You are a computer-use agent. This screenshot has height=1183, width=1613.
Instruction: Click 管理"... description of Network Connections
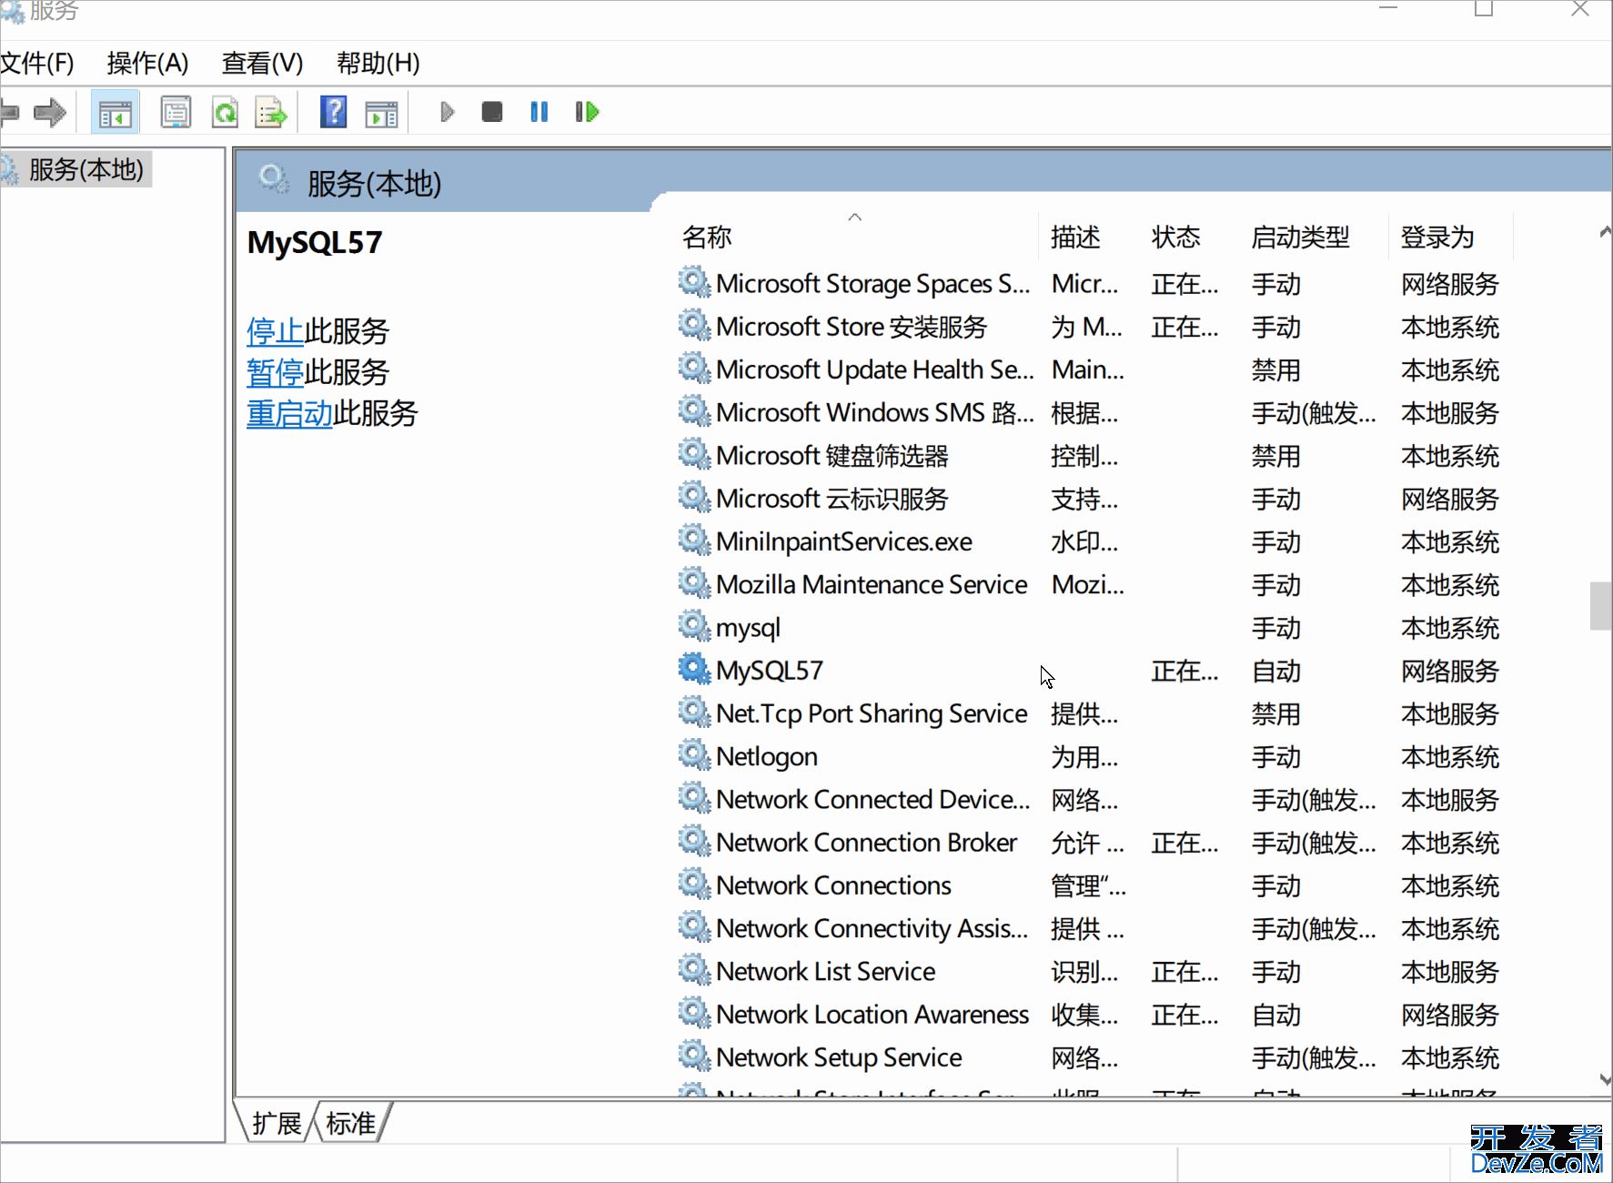[x=1088, y=886]
